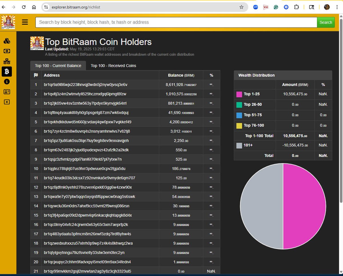Open the Chrome three-dot menu
343x276 pixels.
point(337,7)
